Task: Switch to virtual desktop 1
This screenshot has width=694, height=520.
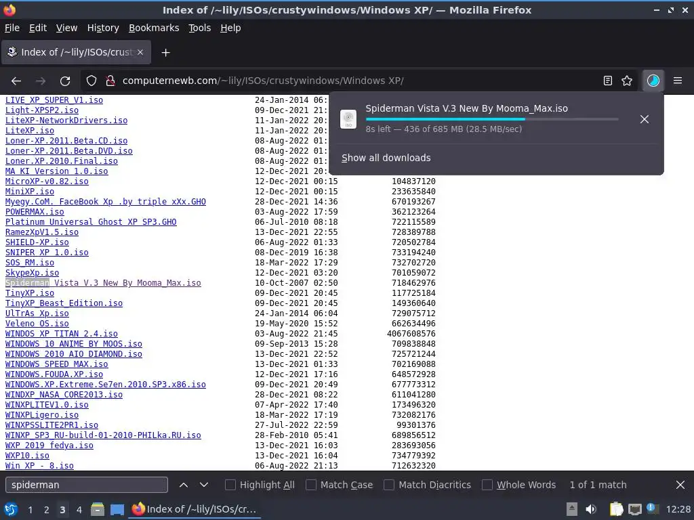Action: point(30,510)
